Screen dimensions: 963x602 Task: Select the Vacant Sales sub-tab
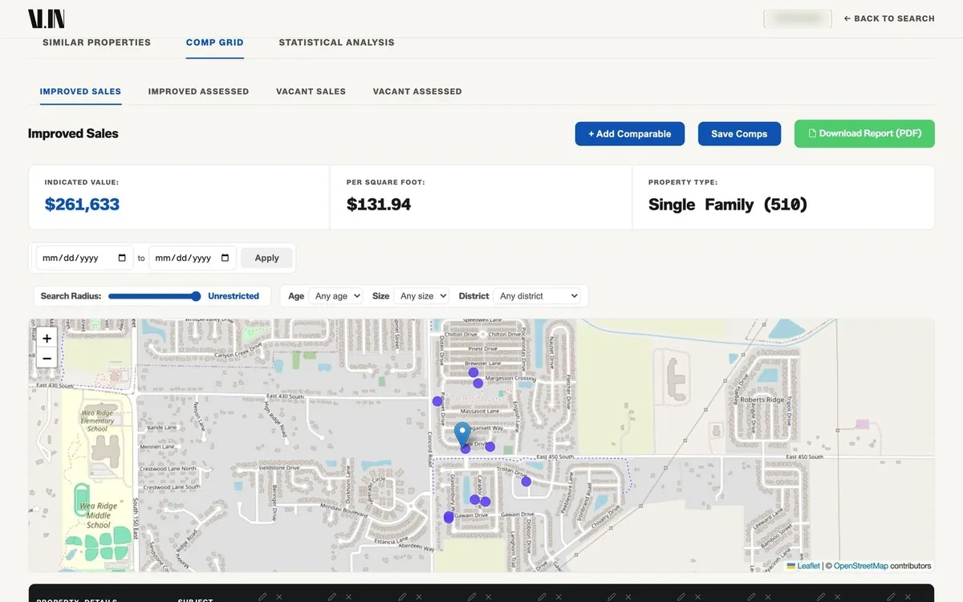pyautogui.click(x=311, y=92)
